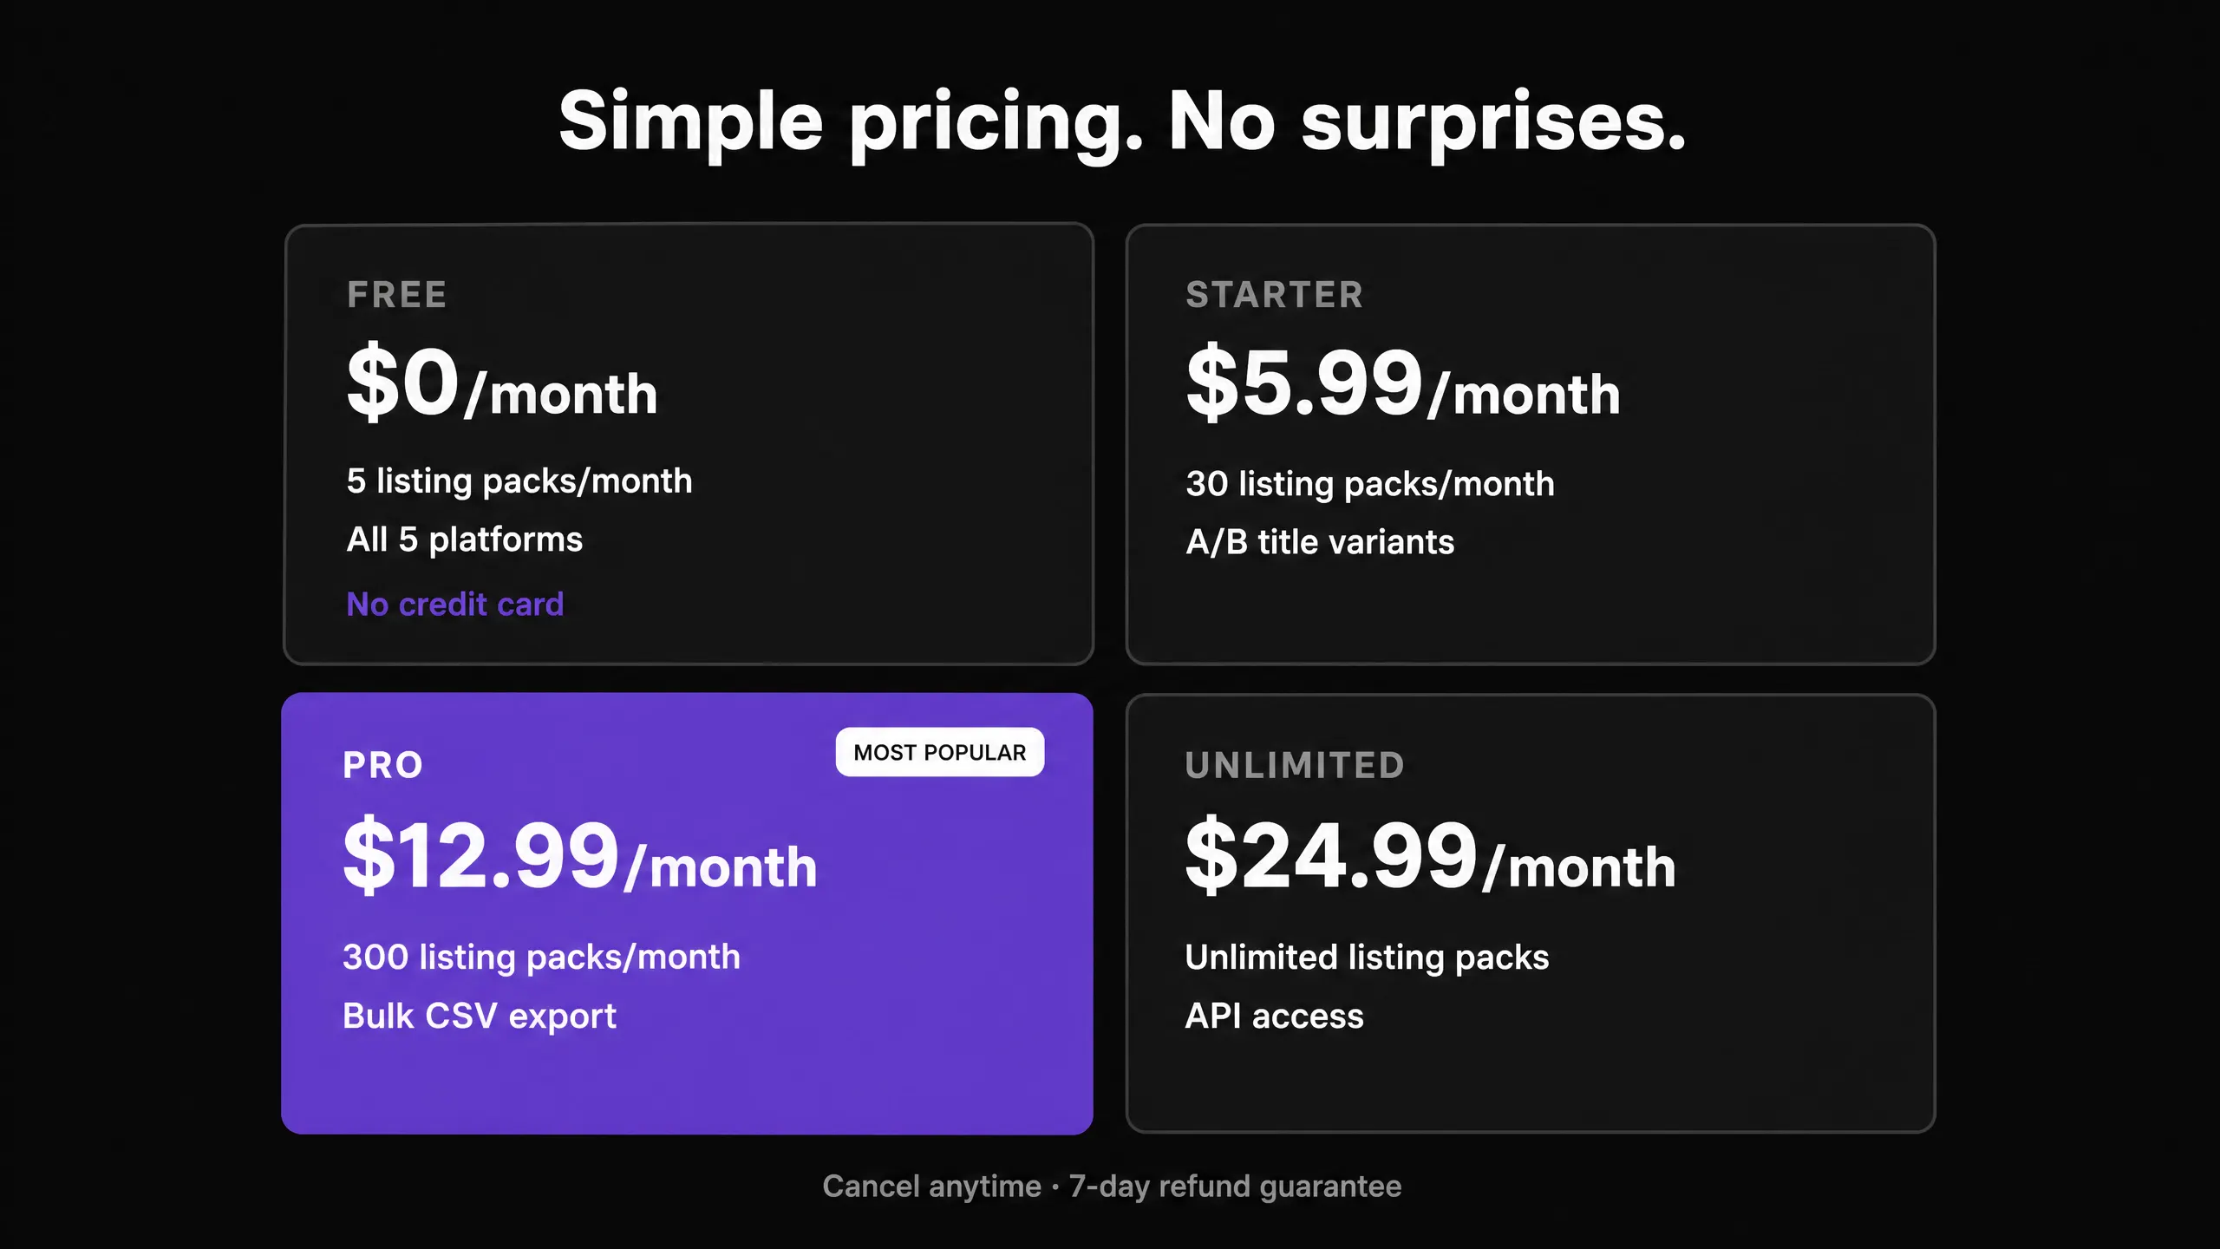Click the $5.99/month price
The image size is (2220, 1249).
tap(1403, 383)
